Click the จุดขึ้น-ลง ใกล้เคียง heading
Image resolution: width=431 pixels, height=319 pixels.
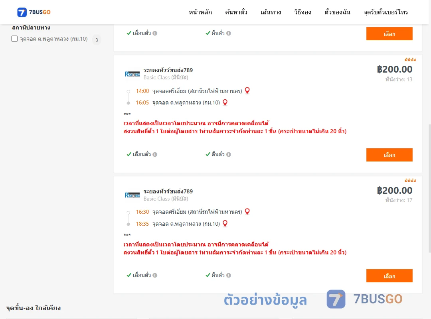34,308
